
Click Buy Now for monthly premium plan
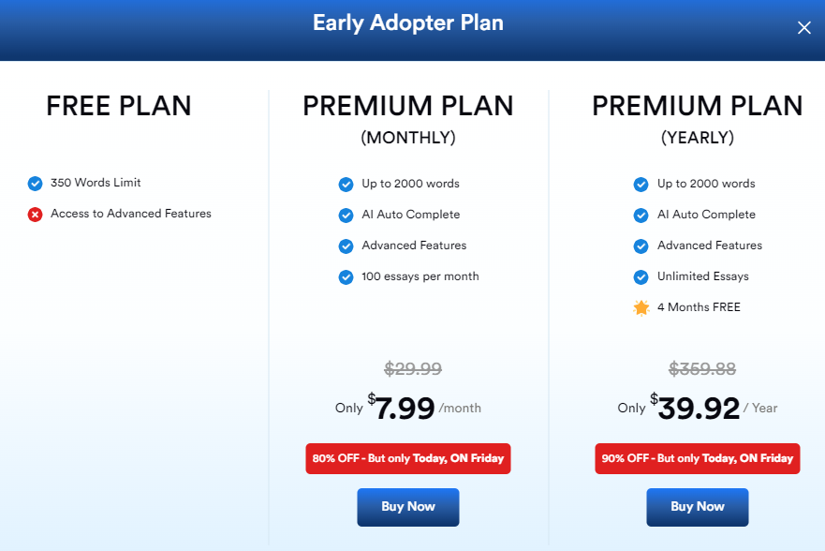pyautogui.click(x=407, y=507)
